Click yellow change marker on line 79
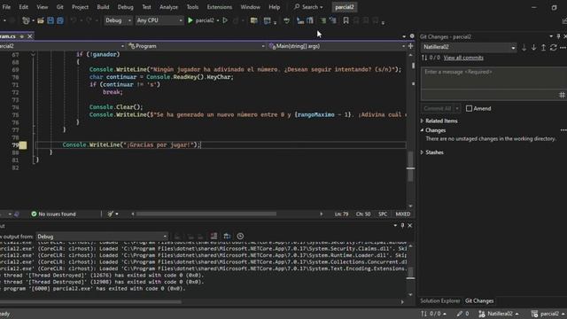 [23, 145]
